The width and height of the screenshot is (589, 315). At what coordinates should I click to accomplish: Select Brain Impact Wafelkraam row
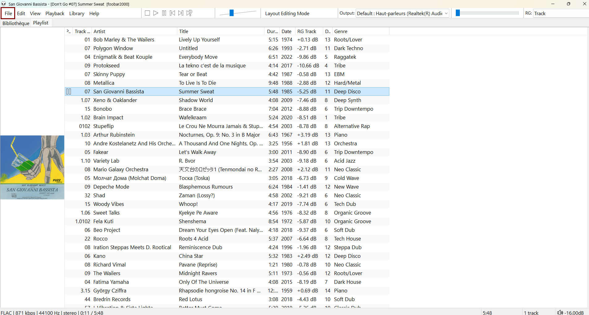pyautogui.click(x=227, y=117)
